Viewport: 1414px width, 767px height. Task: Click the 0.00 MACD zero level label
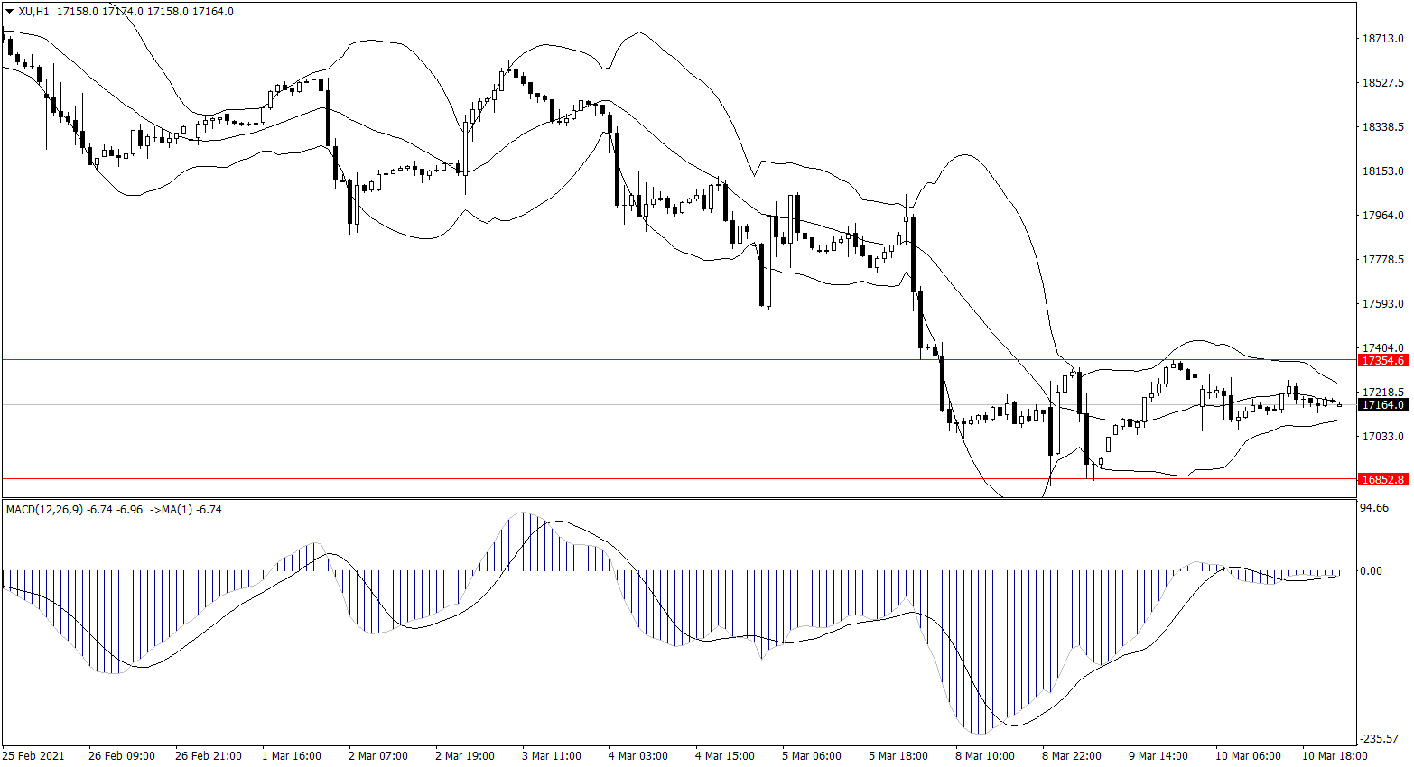click(1371, 571)
